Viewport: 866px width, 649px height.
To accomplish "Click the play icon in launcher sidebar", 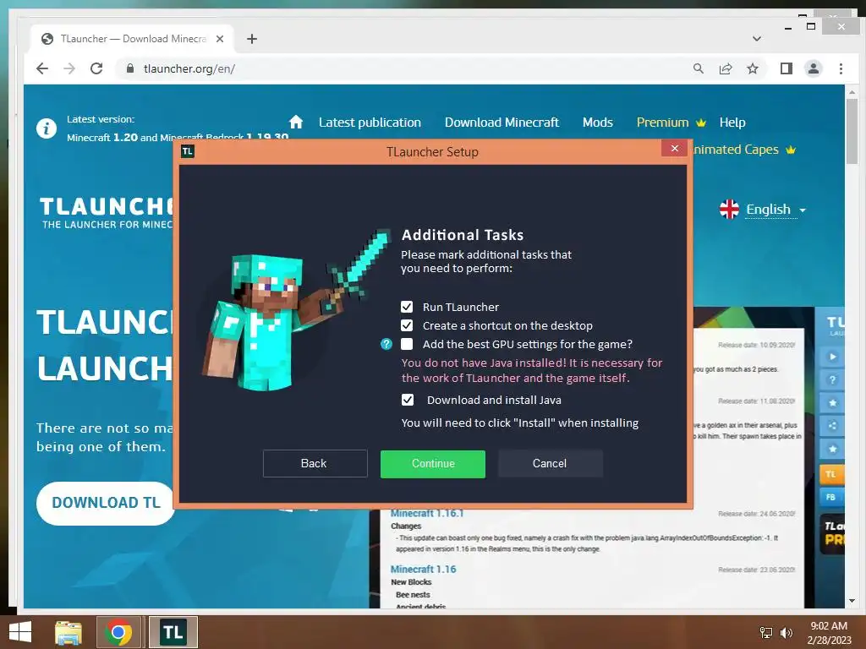I will tap(832, 357).
